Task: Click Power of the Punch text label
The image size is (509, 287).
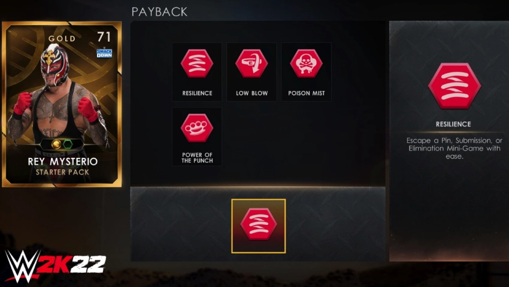Action: click(197, 158)
